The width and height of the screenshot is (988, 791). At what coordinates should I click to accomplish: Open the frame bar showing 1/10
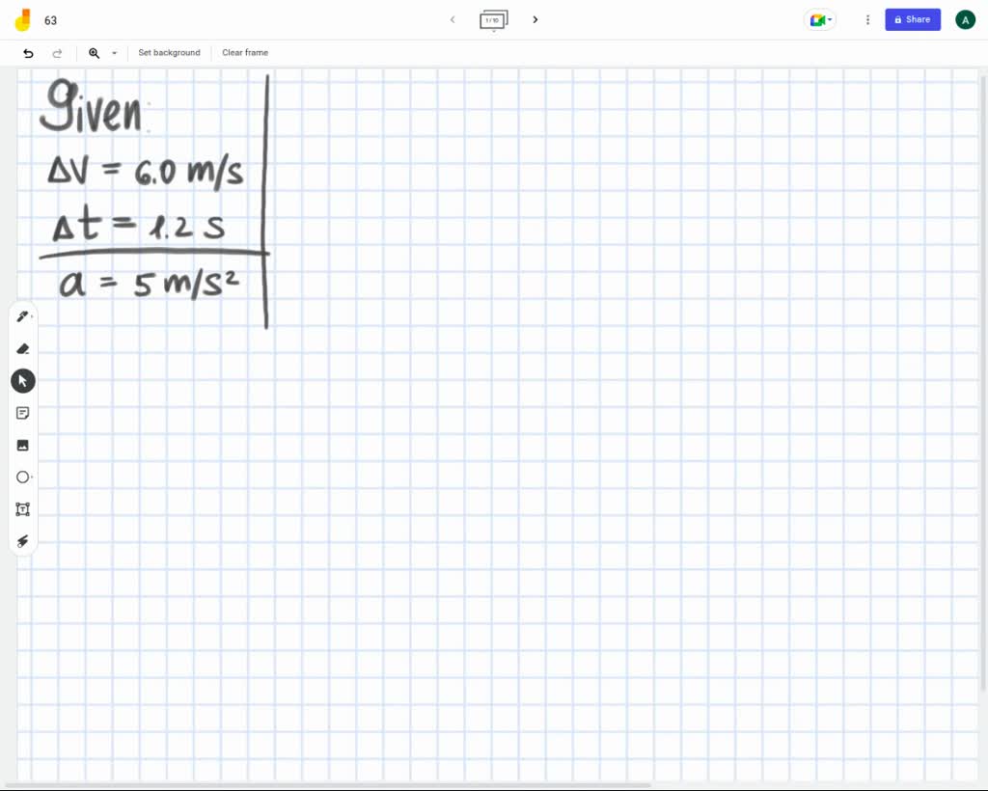point(493,19)
